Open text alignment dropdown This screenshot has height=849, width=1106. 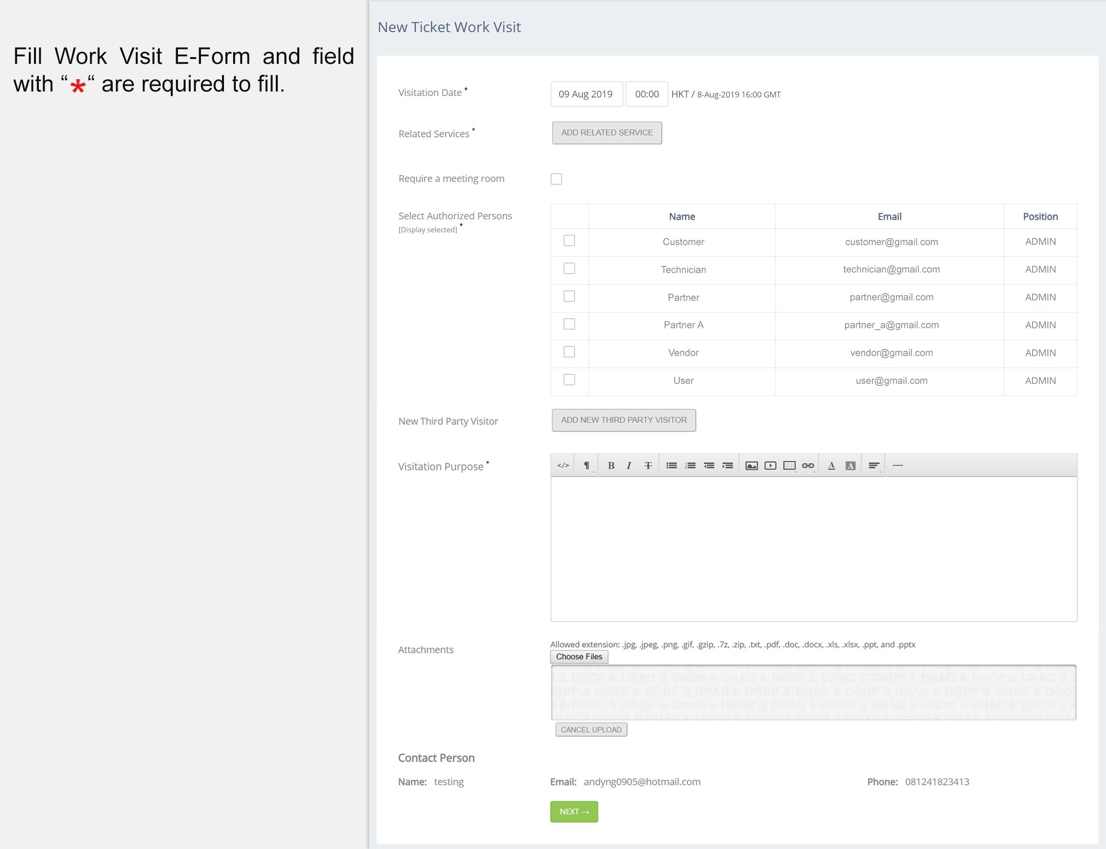click(x=874, y=466)
